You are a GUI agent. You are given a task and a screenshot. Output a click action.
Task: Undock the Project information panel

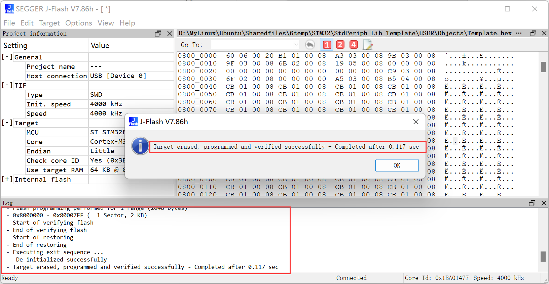pos(158,34)
